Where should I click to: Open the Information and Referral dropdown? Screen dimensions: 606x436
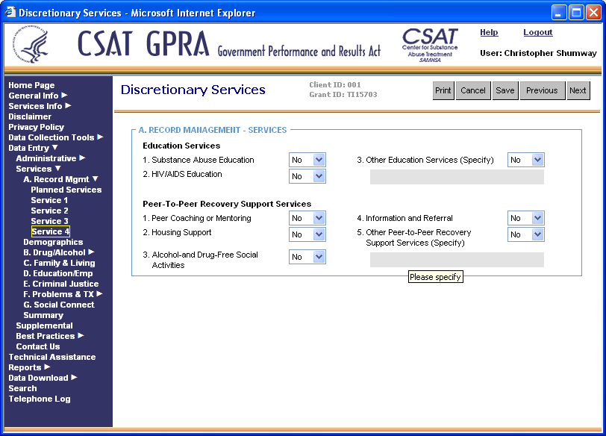[526, 218]
